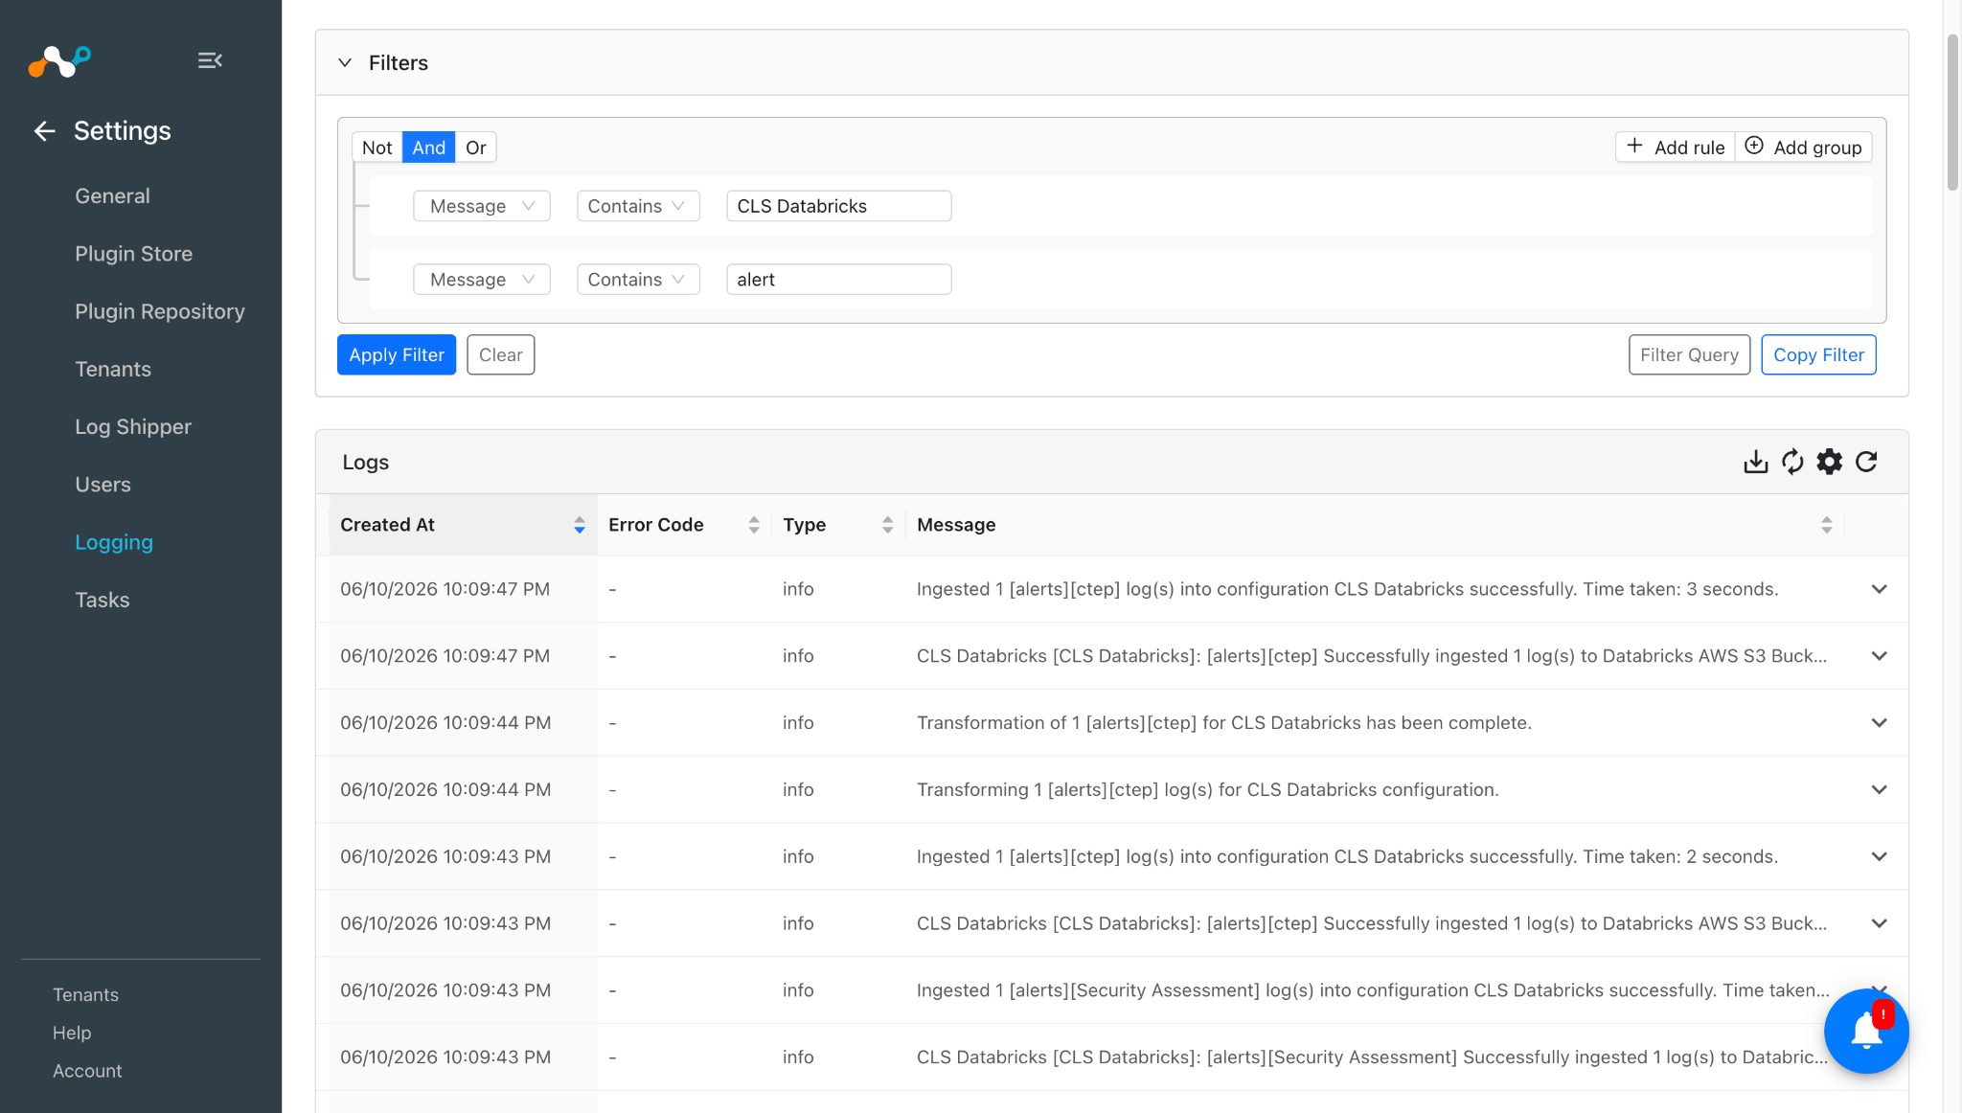This screenshot has width=1962, height=1113.
Task: Collapse the sidebar menu icon
Action: coord(210,60)
